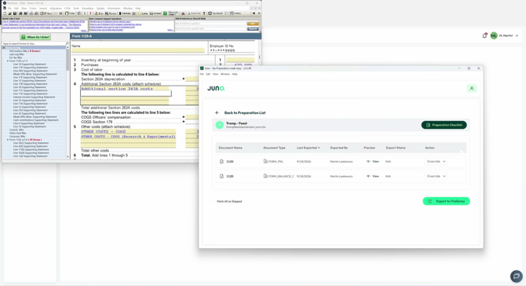Click the Search button in ProSeries help panel

253,29
